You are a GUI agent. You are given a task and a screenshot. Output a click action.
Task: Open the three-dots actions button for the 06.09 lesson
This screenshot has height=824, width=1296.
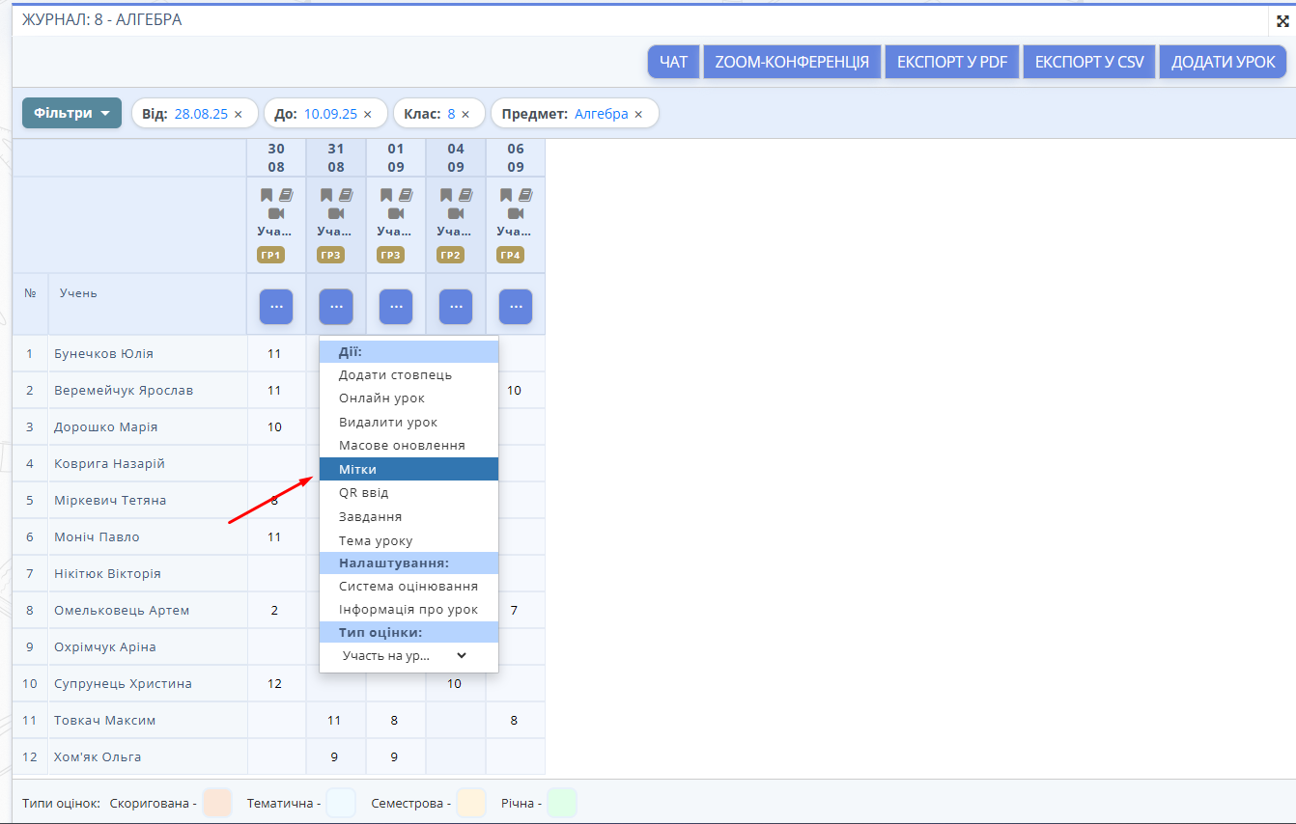pos(516,307)
